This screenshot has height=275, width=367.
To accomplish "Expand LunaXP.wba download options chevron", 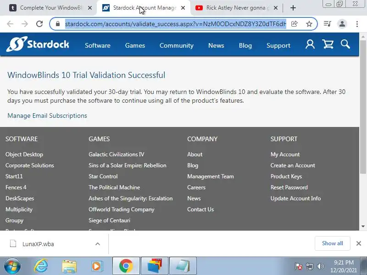I will point(98,244).
